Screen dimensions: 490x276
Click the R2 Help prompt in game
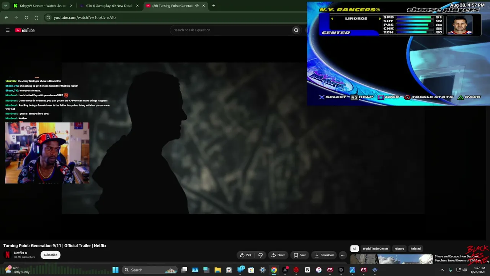(x=362, y=97)
